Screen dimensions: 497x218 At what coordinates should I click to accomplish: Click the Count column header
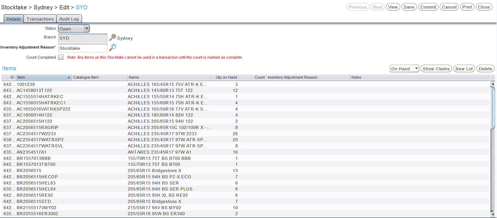coord(252,77)
